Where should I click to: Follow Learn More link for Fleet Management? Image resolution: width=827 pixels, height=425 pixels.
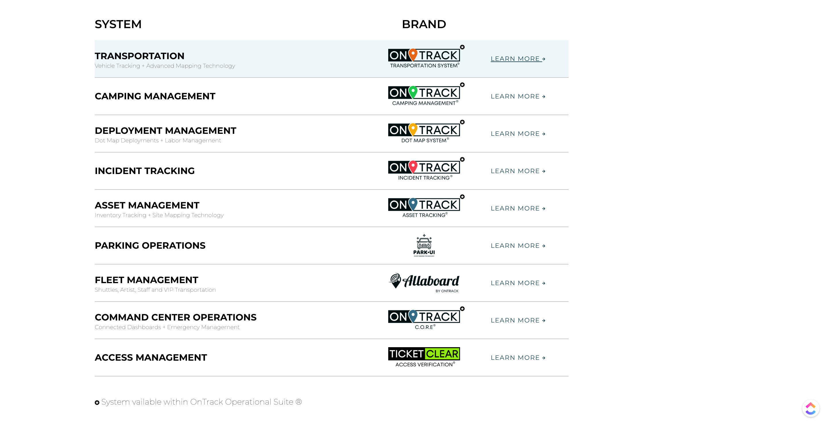[518, 283]
